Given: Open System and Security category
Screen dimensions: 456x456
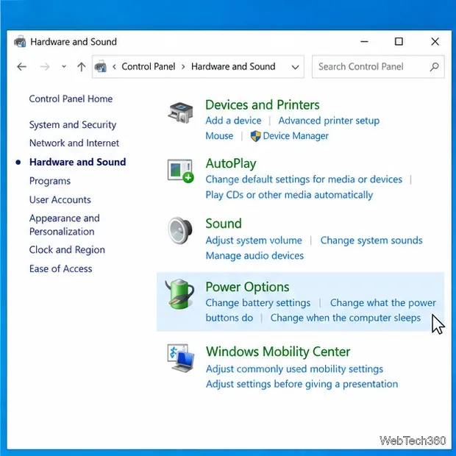Looking at the screenshot, I should click(x=73, y=125).
